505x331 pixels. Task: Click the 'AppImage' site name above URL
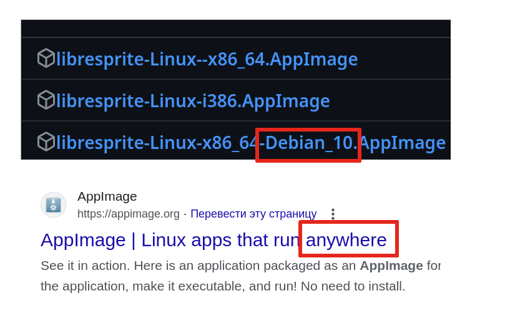[x=107, y=196]
